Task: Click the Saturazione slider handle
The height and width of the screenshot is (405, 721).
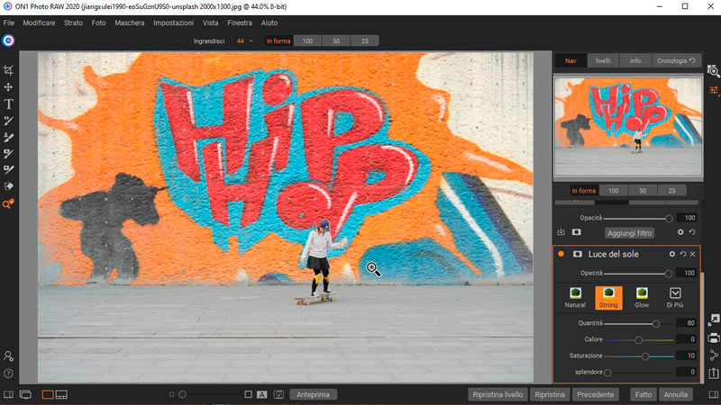Action: [x=645, y=355]
